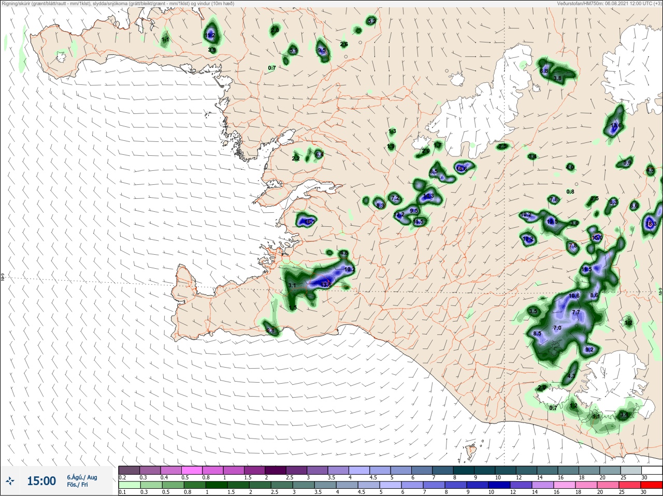Click the '6.8' value on the south coast
The height and width of the screenshot is (496, 663).
[270, 330]
